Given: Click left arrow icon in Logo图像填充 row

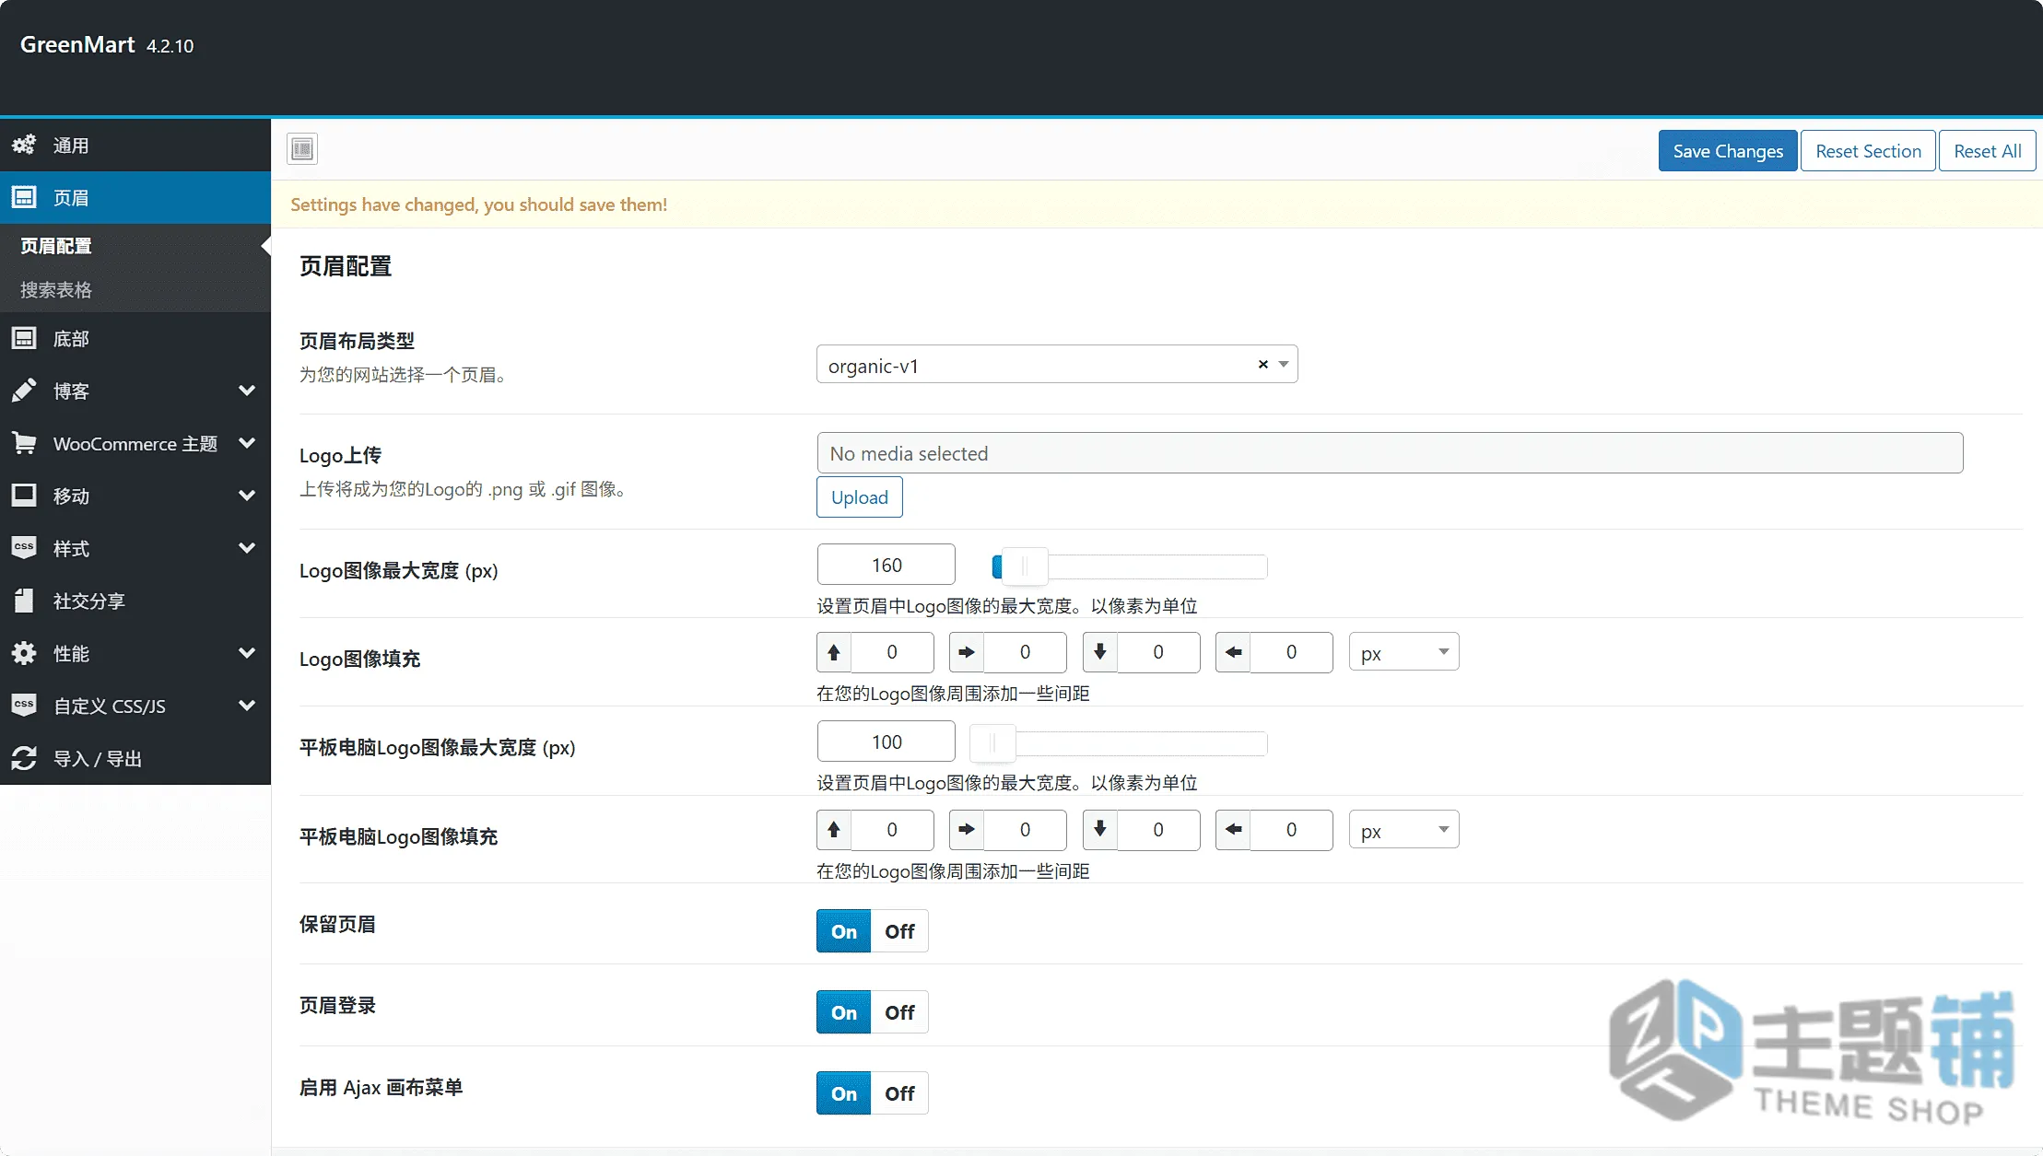Looking at the screenshot, I should [x=1233, y=652].
